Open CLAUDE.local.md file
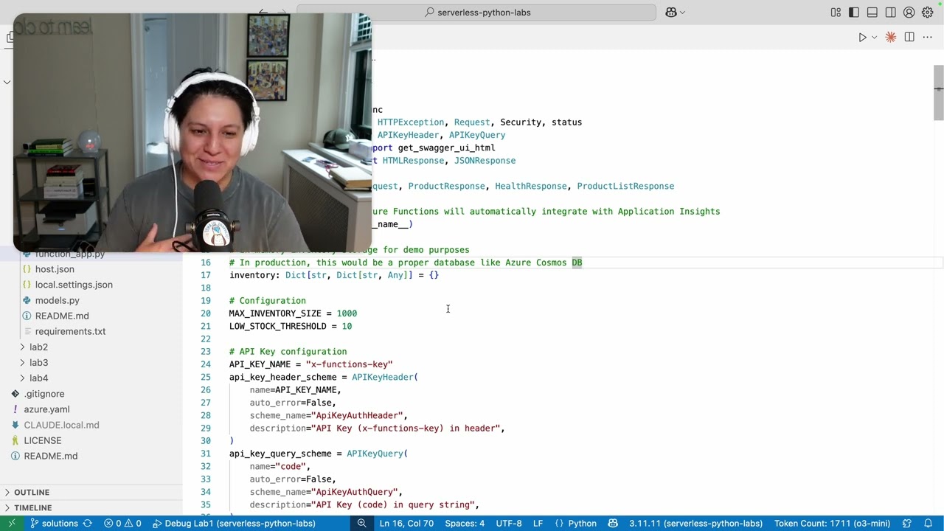944x531 pixels. (x=61, y=425)
